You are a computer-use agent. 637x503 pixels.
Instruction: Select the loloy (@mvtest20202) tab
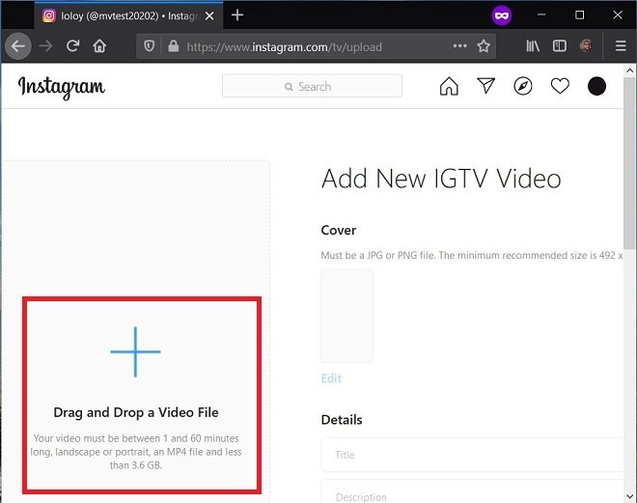[128, 15]
